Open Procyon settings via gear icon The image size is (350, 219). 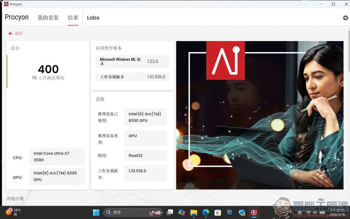click(x=345, y=18)
